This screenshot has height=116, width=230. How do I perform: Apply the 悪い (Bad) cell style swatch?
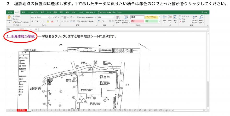tap(137, 21)
